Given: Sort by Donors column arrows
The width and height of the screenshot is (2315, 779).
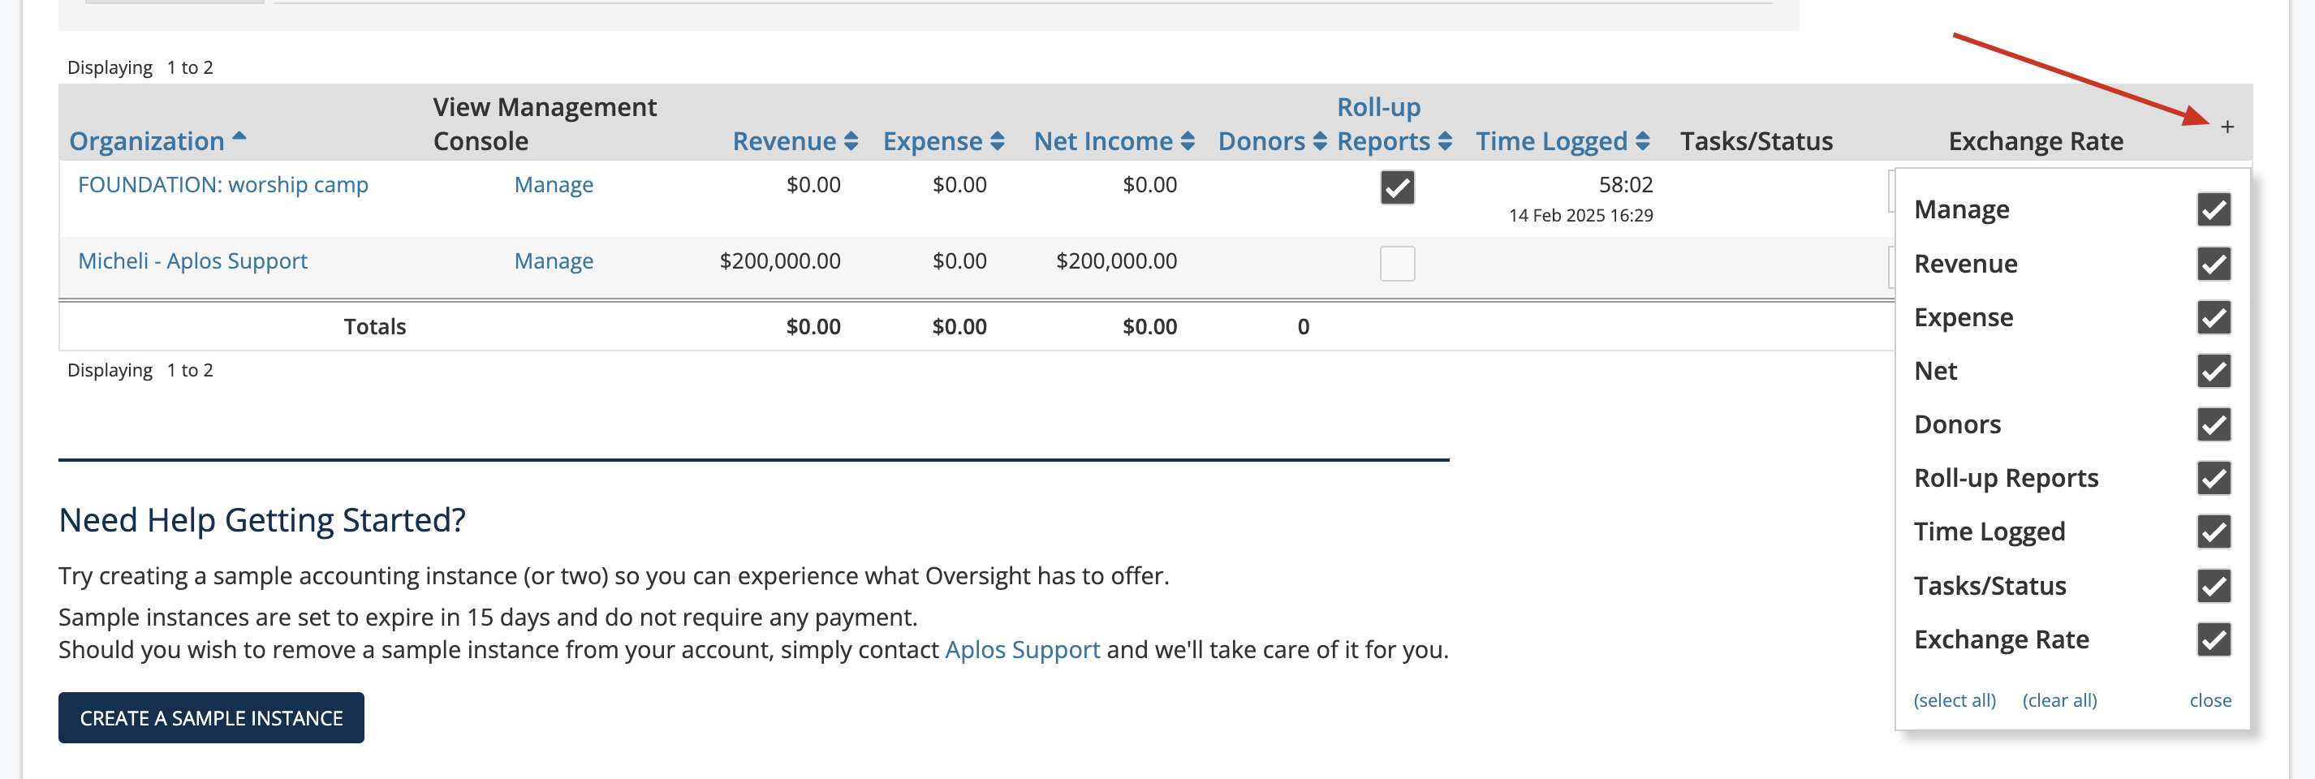Looking at the screenshot, I should [1319, 141].
